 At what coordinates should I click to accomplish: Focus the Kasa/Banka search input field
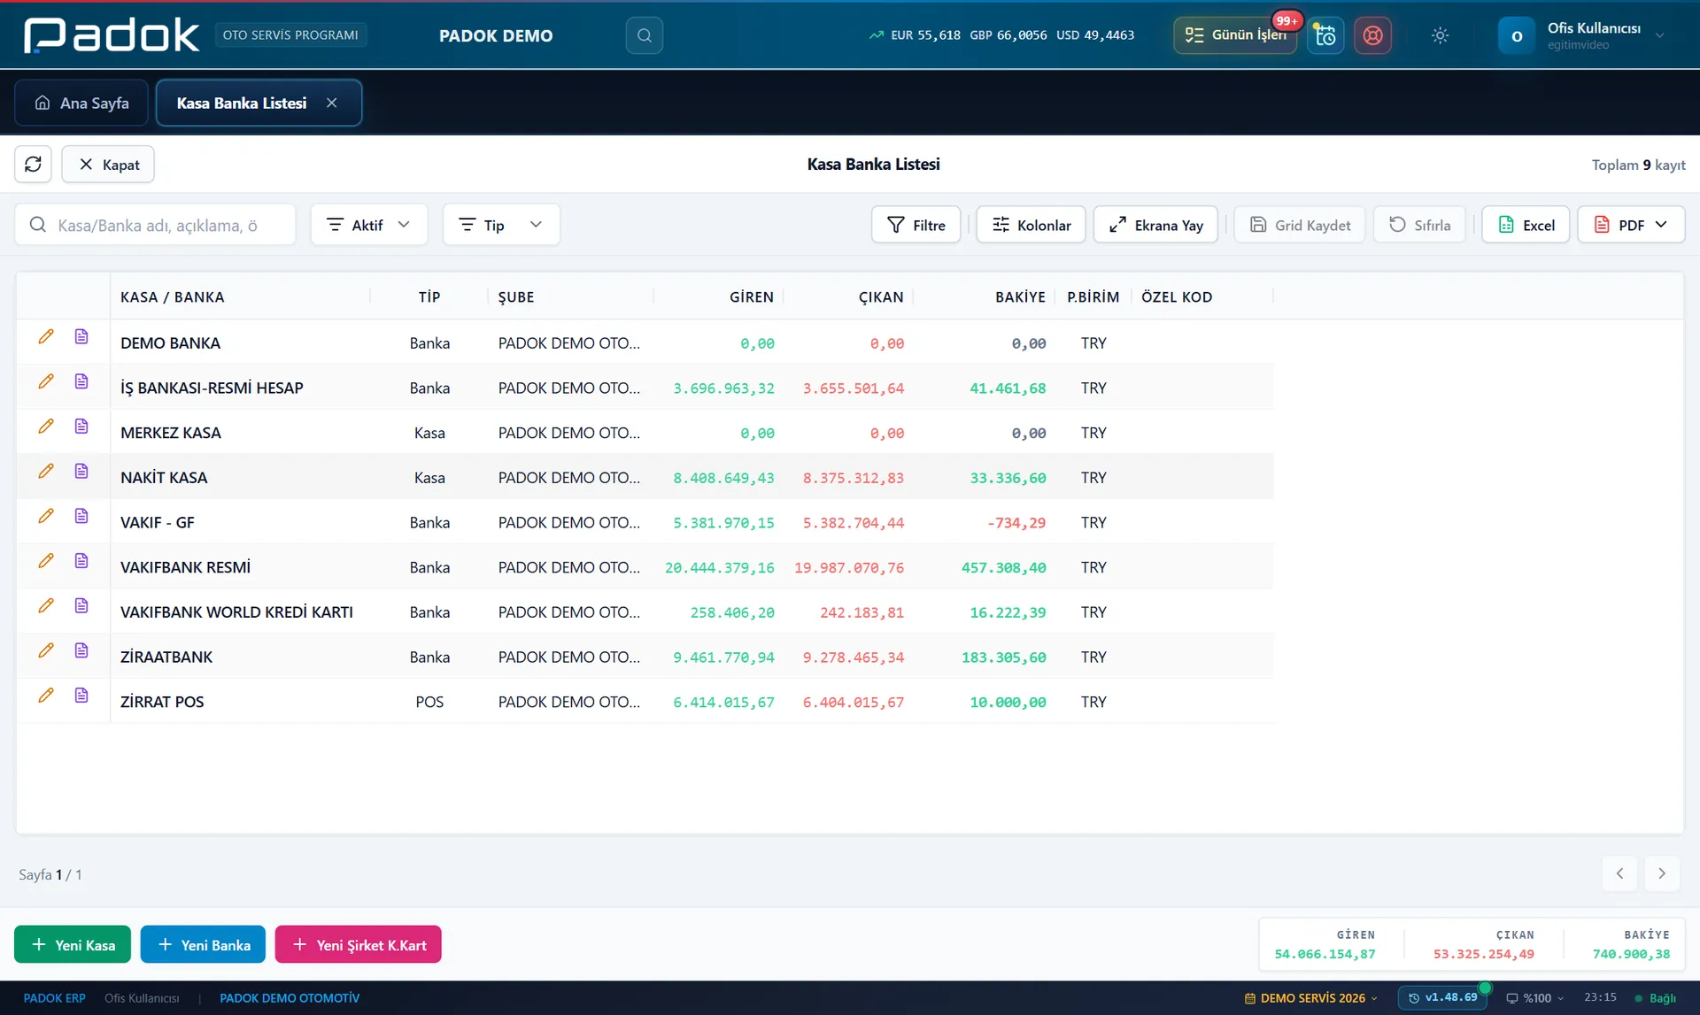click(156, 225)
